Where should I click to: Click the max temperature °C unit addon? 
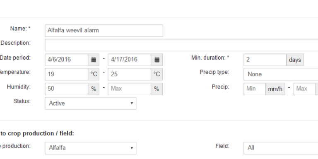157,74
